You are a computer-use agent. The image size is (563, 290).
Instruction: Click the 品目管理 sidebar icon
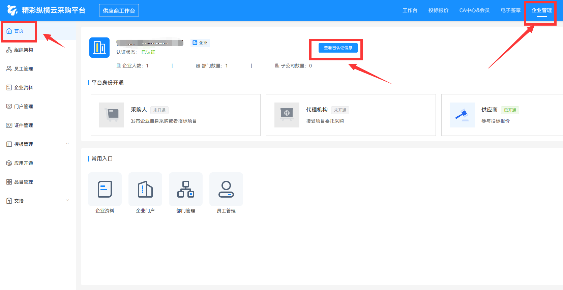tap(9, 182)
